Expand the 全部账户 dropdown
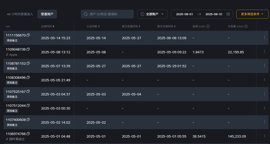The image size is (270, 144). point(152,14)
